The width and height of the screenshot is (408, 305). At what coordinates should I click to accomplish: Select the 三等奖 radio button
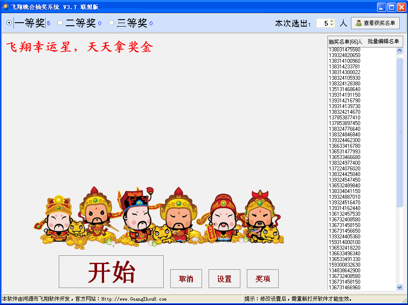pyautogui.click(x=111, y=23)
